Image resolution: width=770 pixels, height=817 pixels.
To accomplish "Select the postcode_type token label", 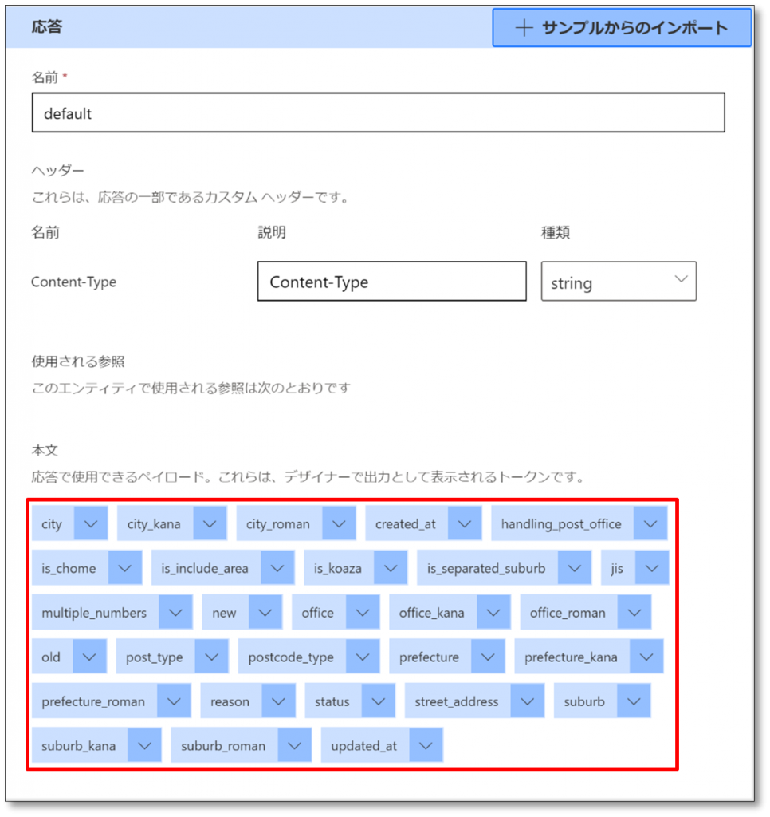I will [291, 657].
